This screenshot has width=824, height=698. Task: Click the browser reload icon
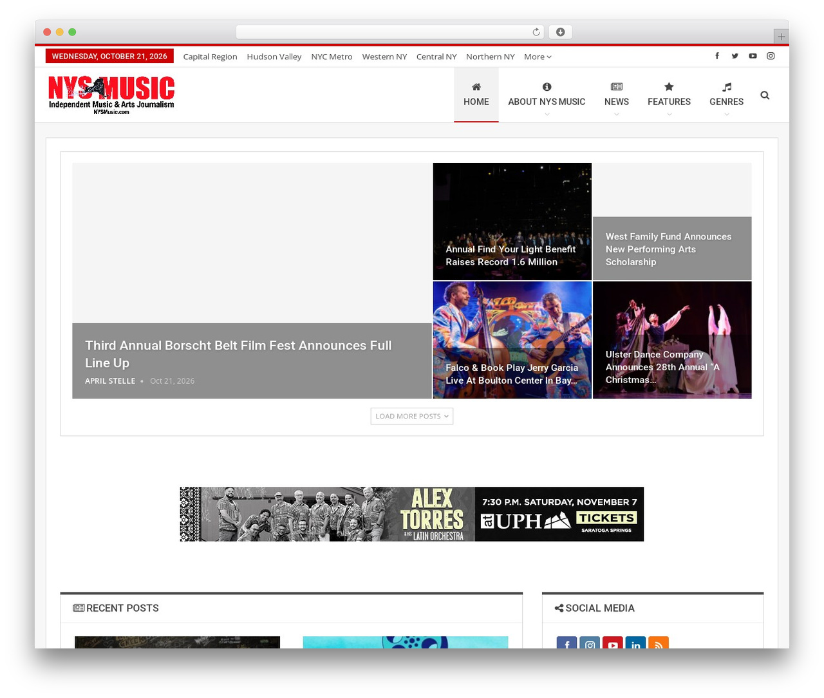click(536, 32)
